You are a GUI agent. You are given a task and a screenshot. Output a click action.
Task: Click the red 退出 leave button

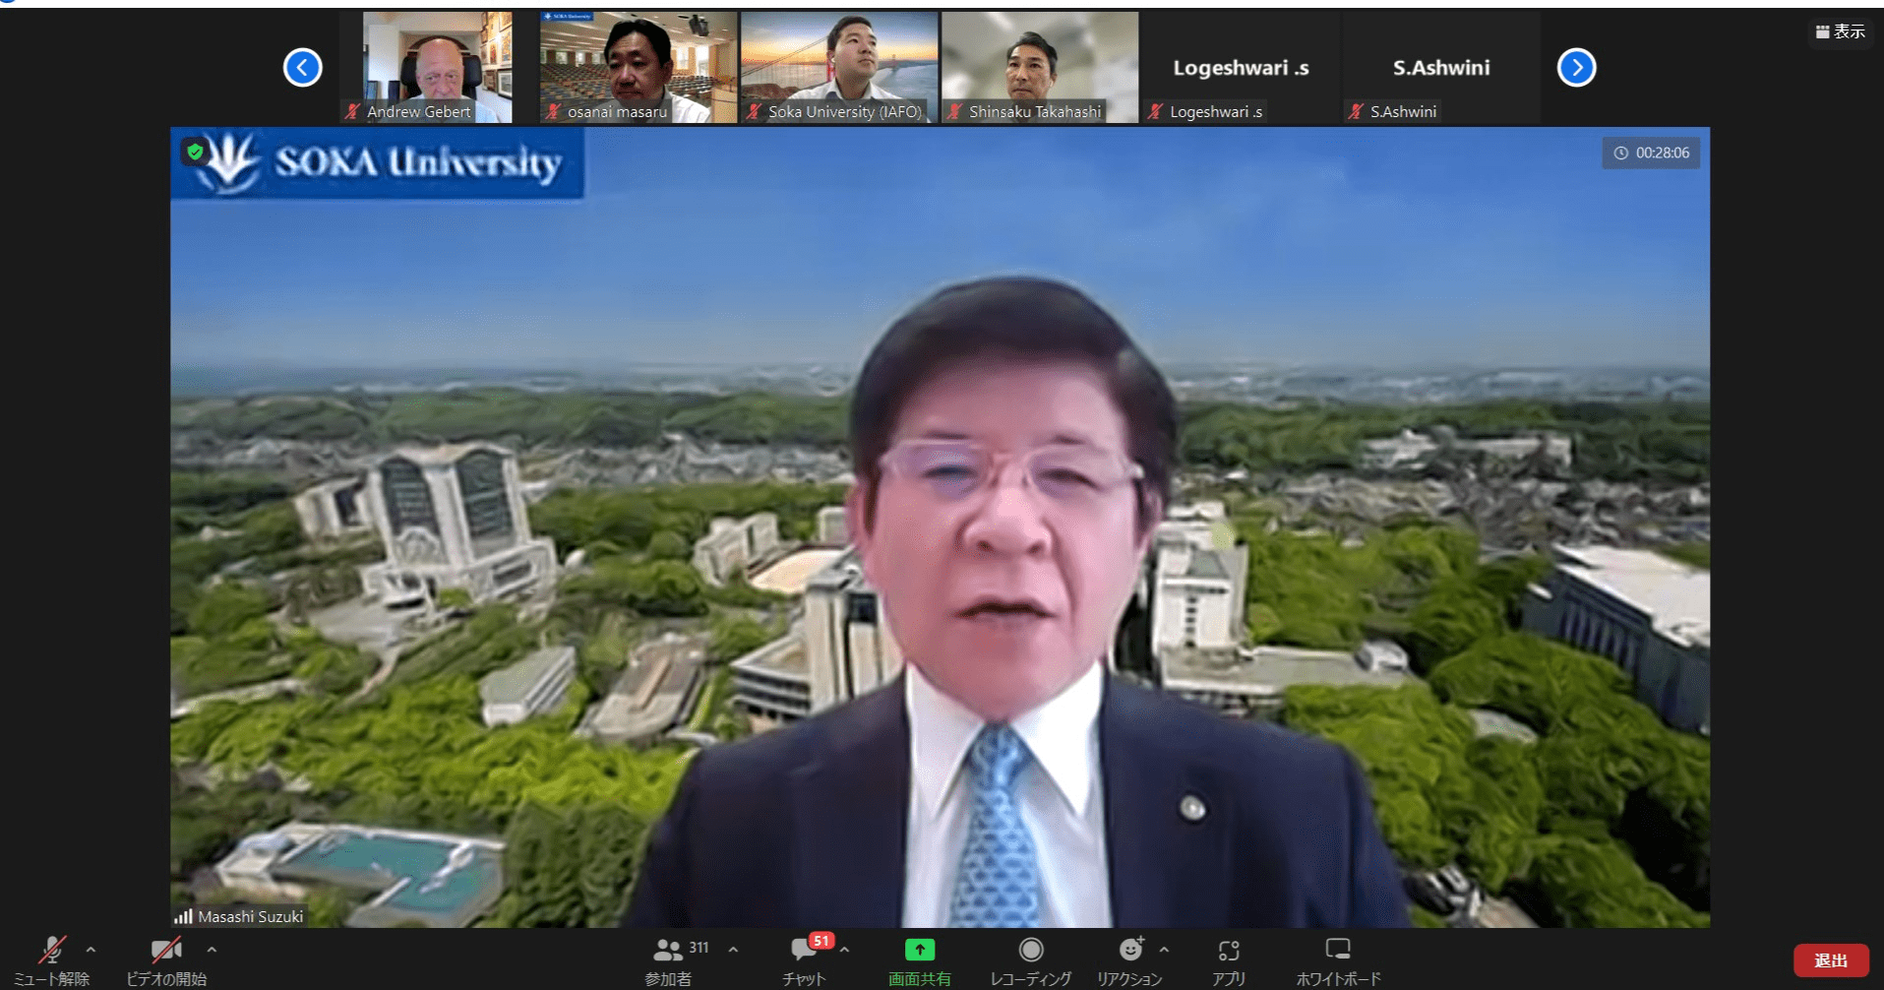coord(1830,960)
